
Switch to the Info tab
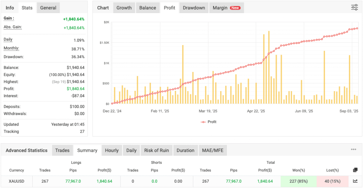click(x=10, y=8)
